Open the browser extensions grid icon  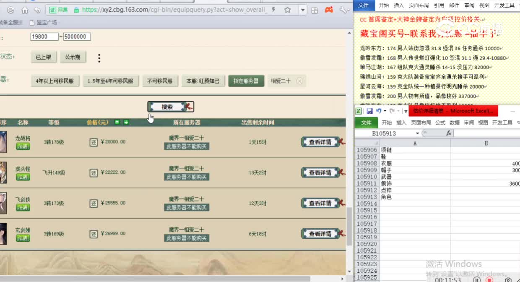click(315, 10)
